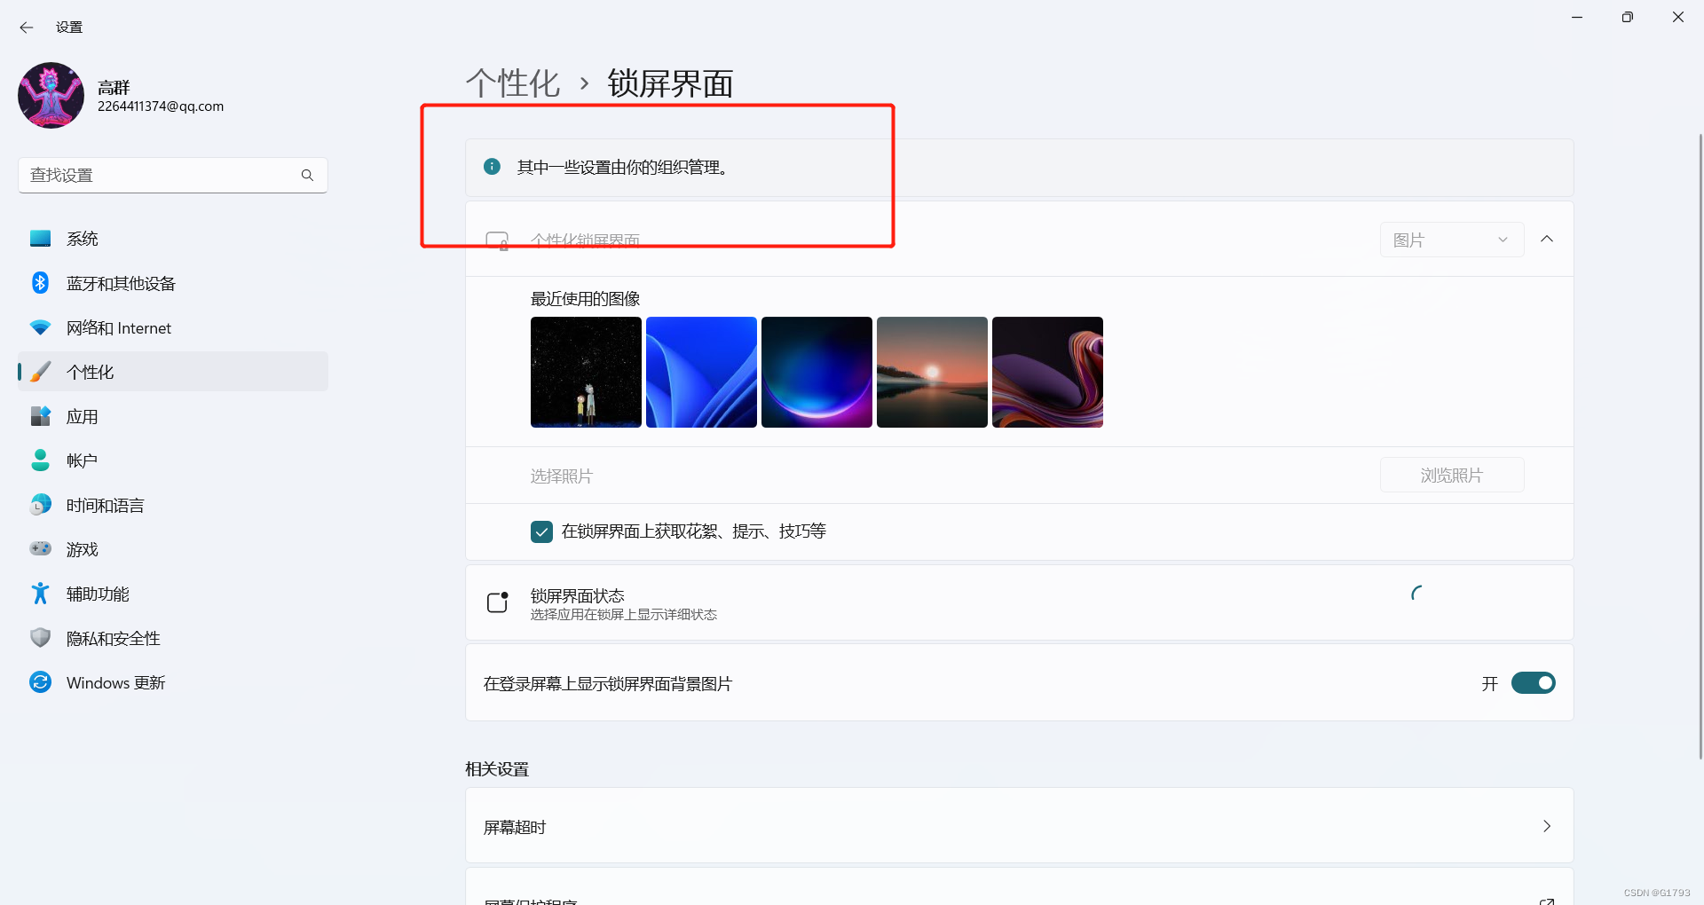Open 网络和 Internet settings
This screenshot has height=905, width=1704.
point(173,327)
